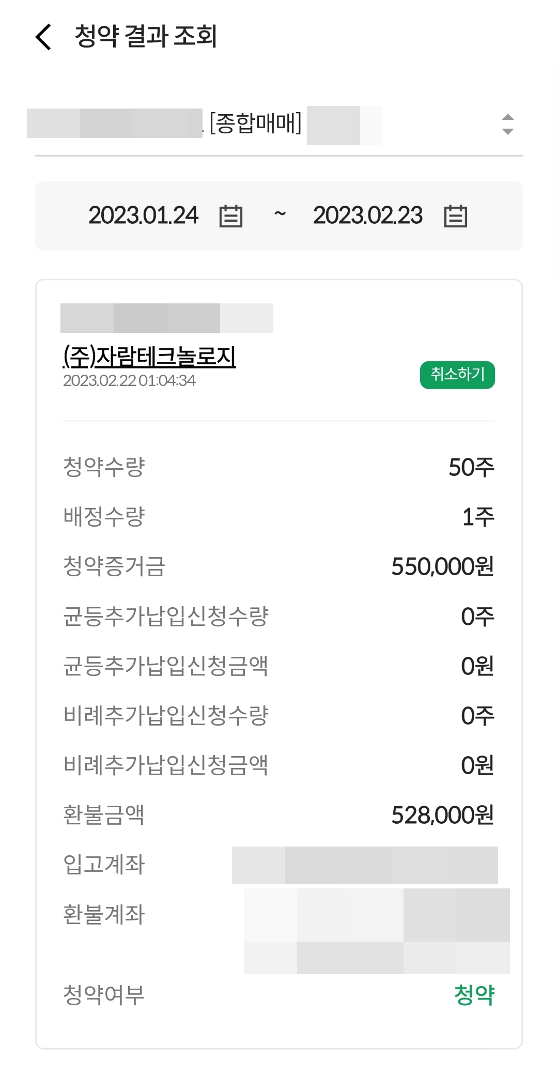Open start date calendar icon beside 2023.01.24
The width and height of the screenshot is (558, 1076).
(231, 216)
